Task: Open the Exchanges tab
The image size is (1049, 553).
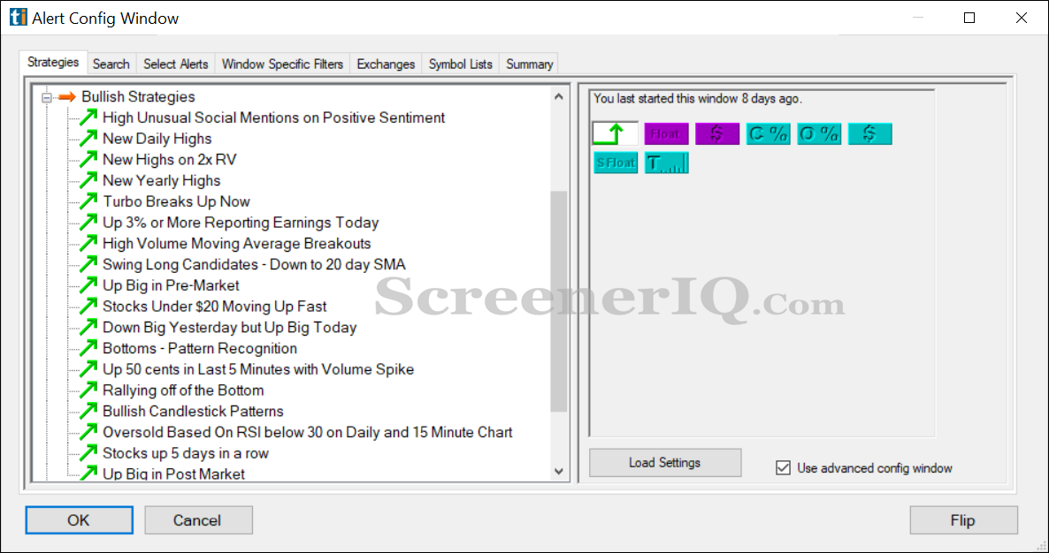Action: [x=386, y=64]
